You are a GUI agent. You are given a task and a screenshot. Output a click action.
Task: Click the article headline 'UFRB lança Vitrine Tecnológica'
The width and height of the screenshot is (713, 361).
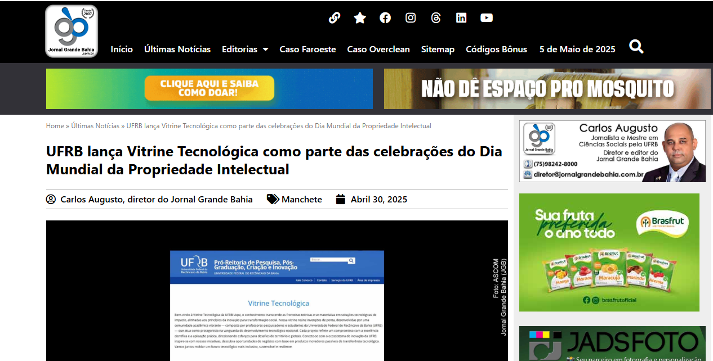(x=274, y=160)
